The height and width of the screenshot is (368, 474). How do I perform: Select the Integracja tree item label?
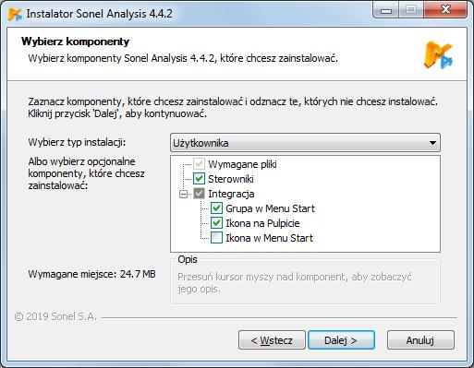[x=231, y=194]
